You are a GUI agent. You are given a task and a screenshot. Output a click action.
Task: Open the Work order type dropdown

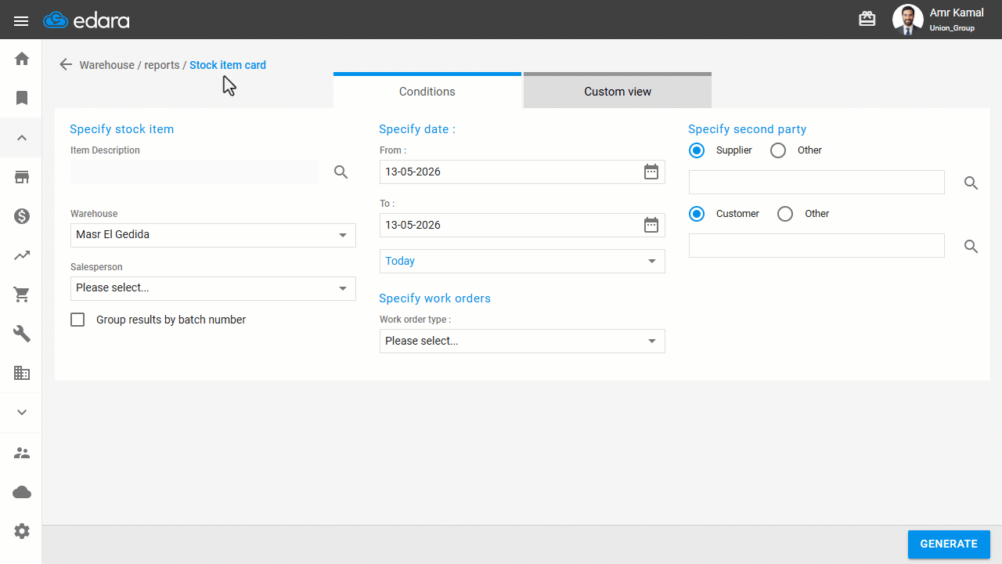click(x=522, y=341)
